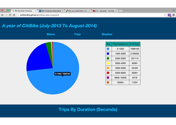Open the Weather section link
The width and height of the screenshot is (176, 125).
(107, 34)
